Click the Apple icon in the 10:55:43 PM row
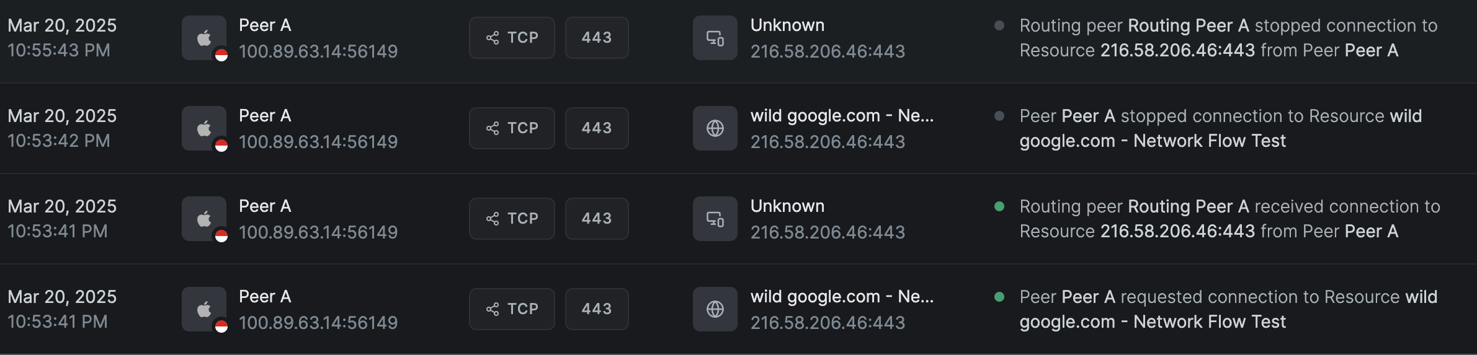The image size is (1477, 355). pyautogui.click(x=204, y=38)
